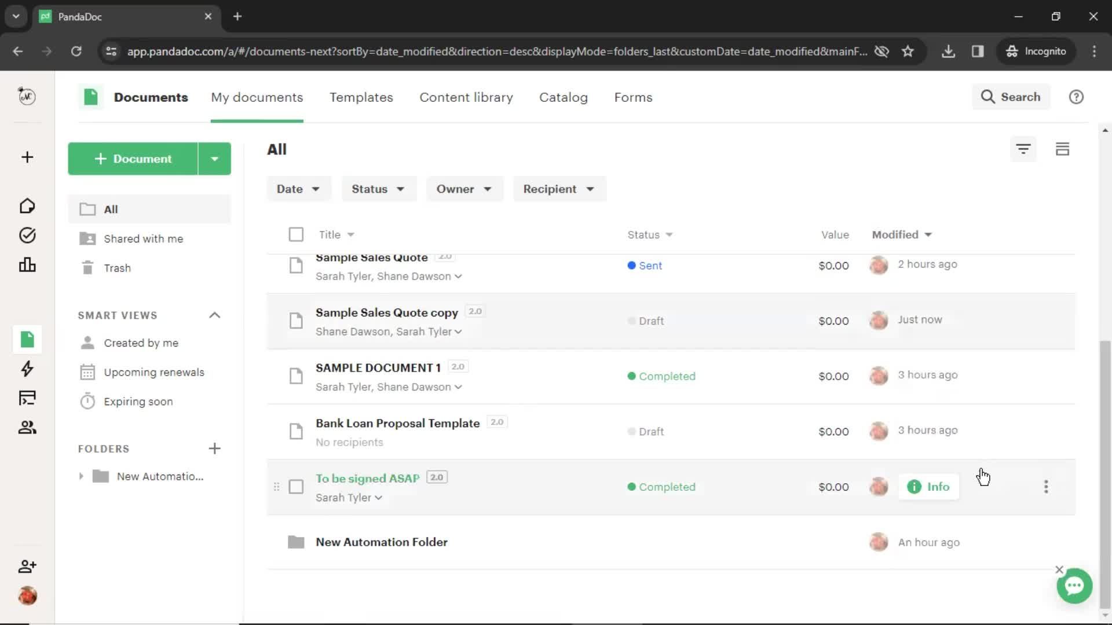The height and width of the screenshot is (625, 1112).
Task: Reload the page
Action: (x=76, y=51)
